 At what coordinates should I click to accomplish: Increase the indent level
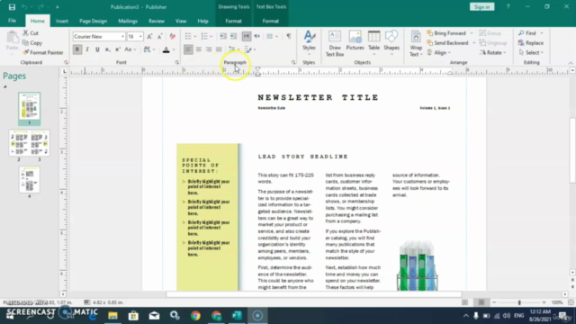pos(233,36)
